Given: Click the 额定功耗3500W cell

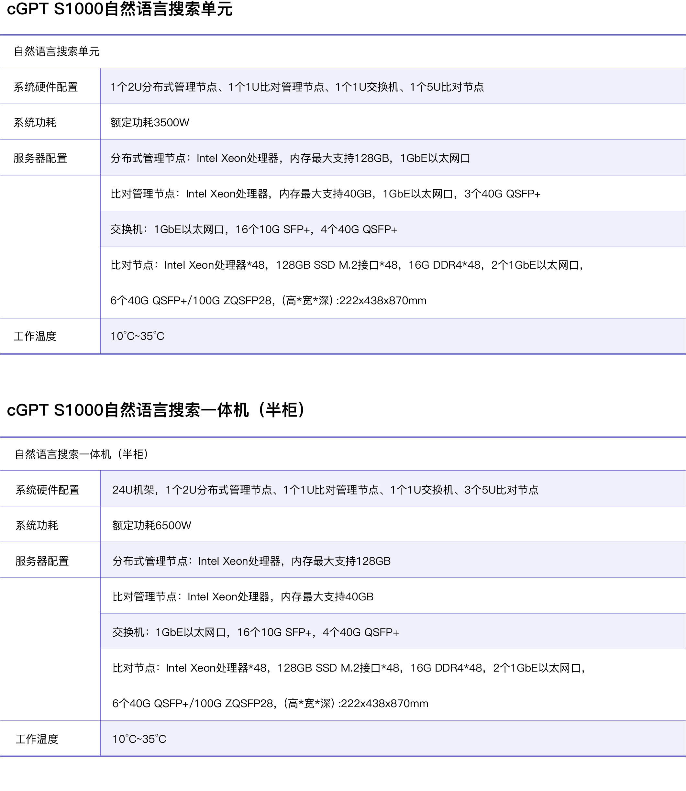Looking at the screenshot, I should tap(150, 123).
